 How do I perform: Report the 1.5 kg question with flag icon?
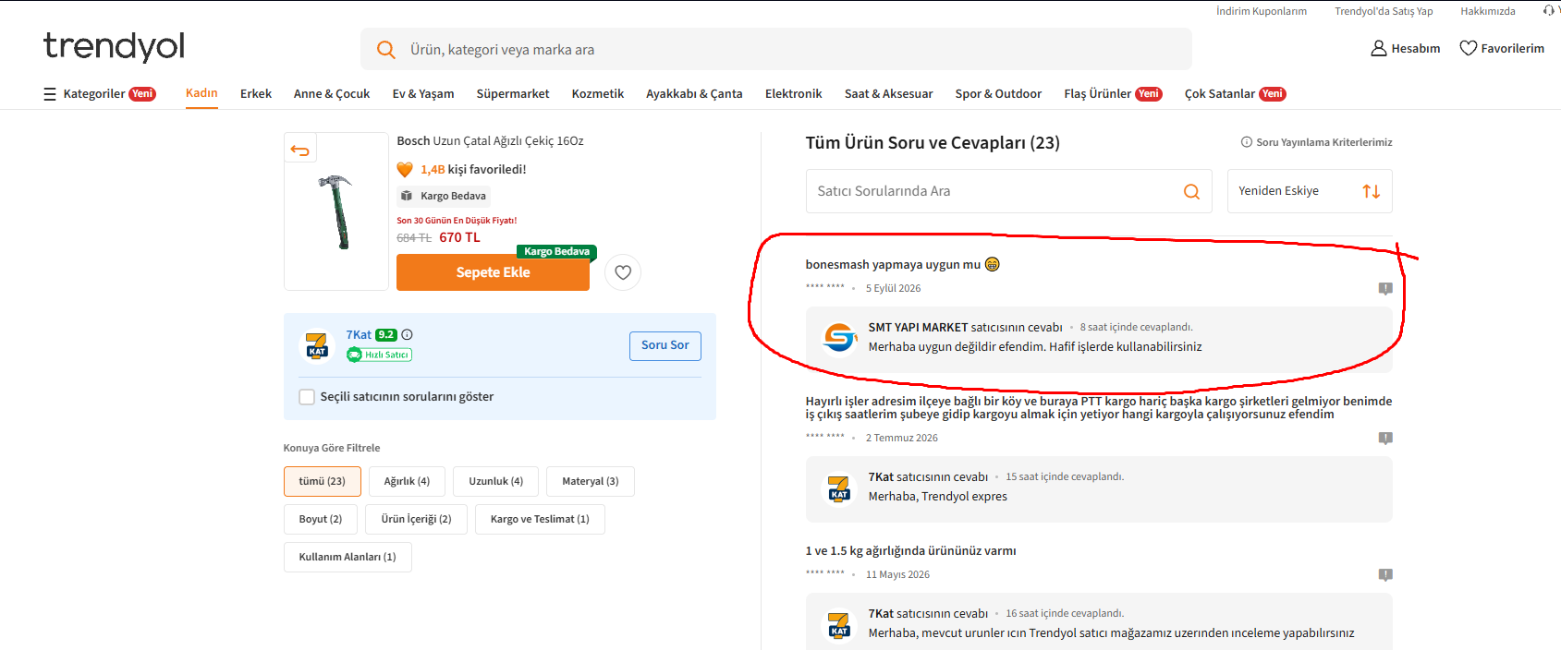(1385, 574)
